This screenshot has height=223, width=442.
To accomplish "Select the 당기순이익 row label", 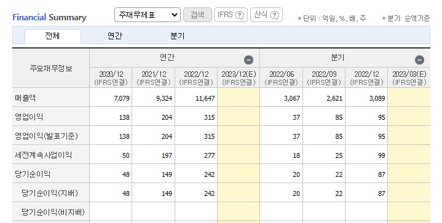I will [x=33, y=174].
